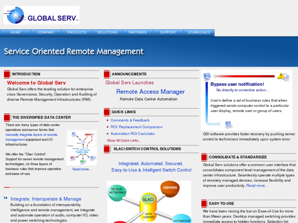This screenshot has height=223, width=298.
Task: Open the PRODUCTS menu item
Action: point(77,32)
